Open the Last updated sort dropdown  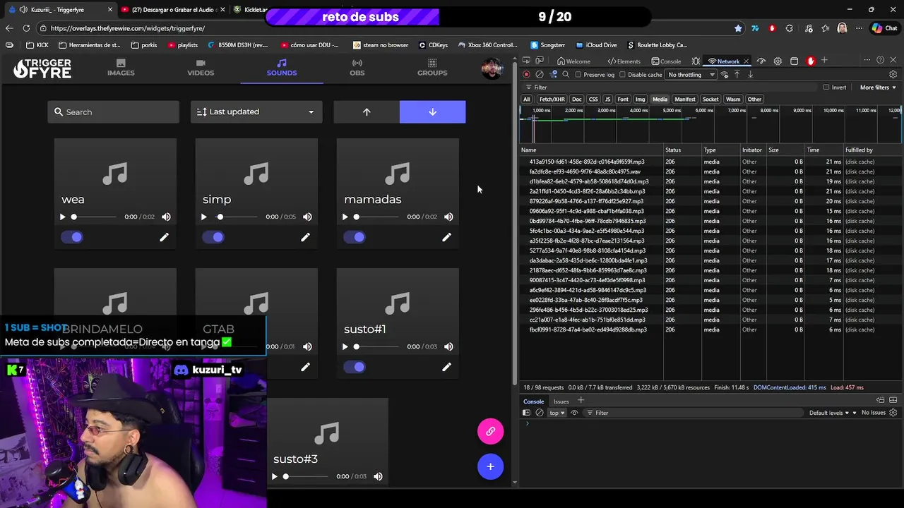[256, 112]
